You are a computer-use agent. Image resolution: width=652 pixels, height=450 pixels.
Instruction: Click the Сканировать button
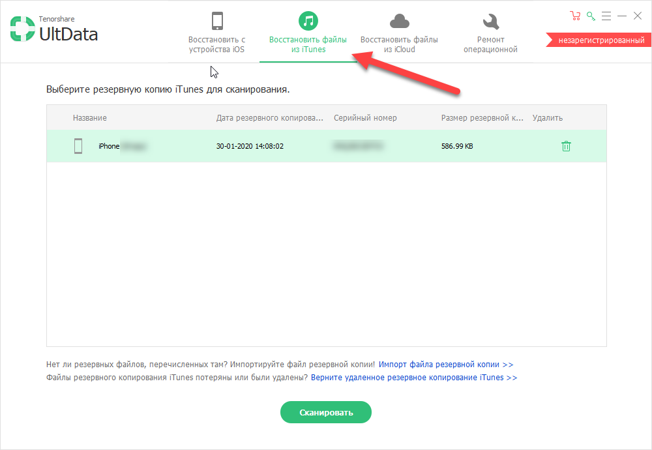326,412
